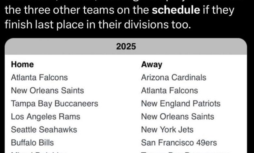Click Buffalo Bills in the Home list
Viewport: 254px width, 153px height.
pos(32,143)
